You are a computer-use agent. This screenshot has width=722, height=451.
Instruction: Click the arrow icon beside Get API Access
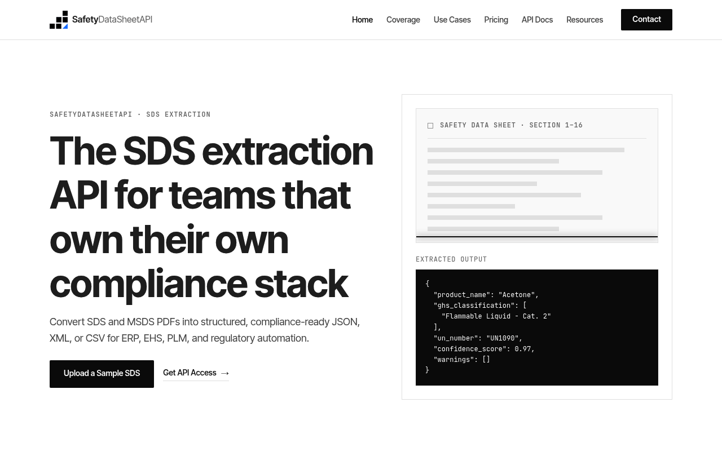[x=225, y=373]
